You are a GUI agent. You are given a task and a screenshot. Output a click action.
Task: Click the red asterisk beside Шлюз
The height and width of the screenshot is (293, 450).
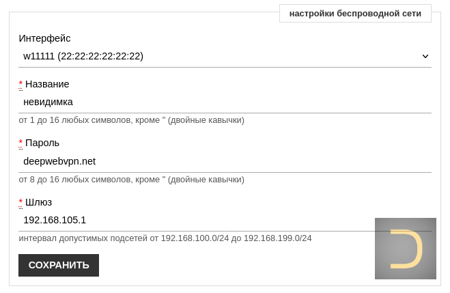[x=20, y=203]
